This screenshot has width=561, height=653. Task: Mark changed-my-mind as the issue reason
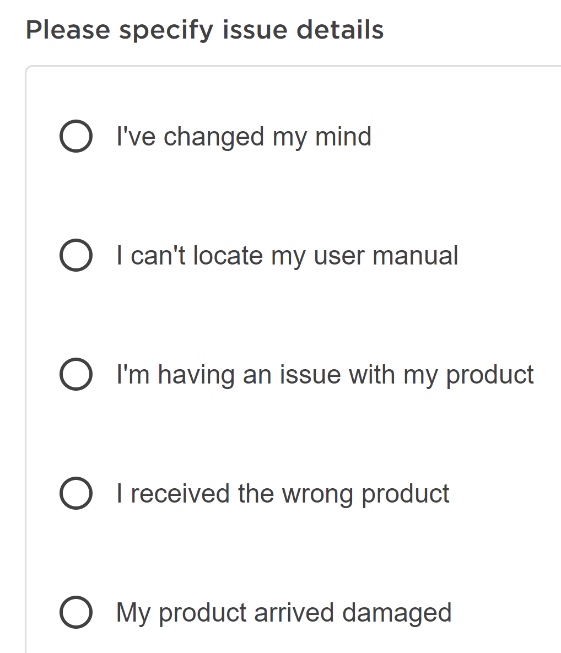[75, 136]
